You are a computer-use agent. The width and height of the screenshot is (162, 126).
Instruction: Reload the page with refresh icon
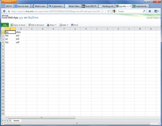109,11
